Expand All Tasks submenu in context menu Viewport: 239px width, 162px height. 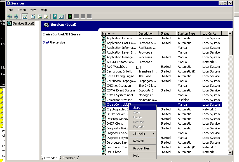coord(142,134)
